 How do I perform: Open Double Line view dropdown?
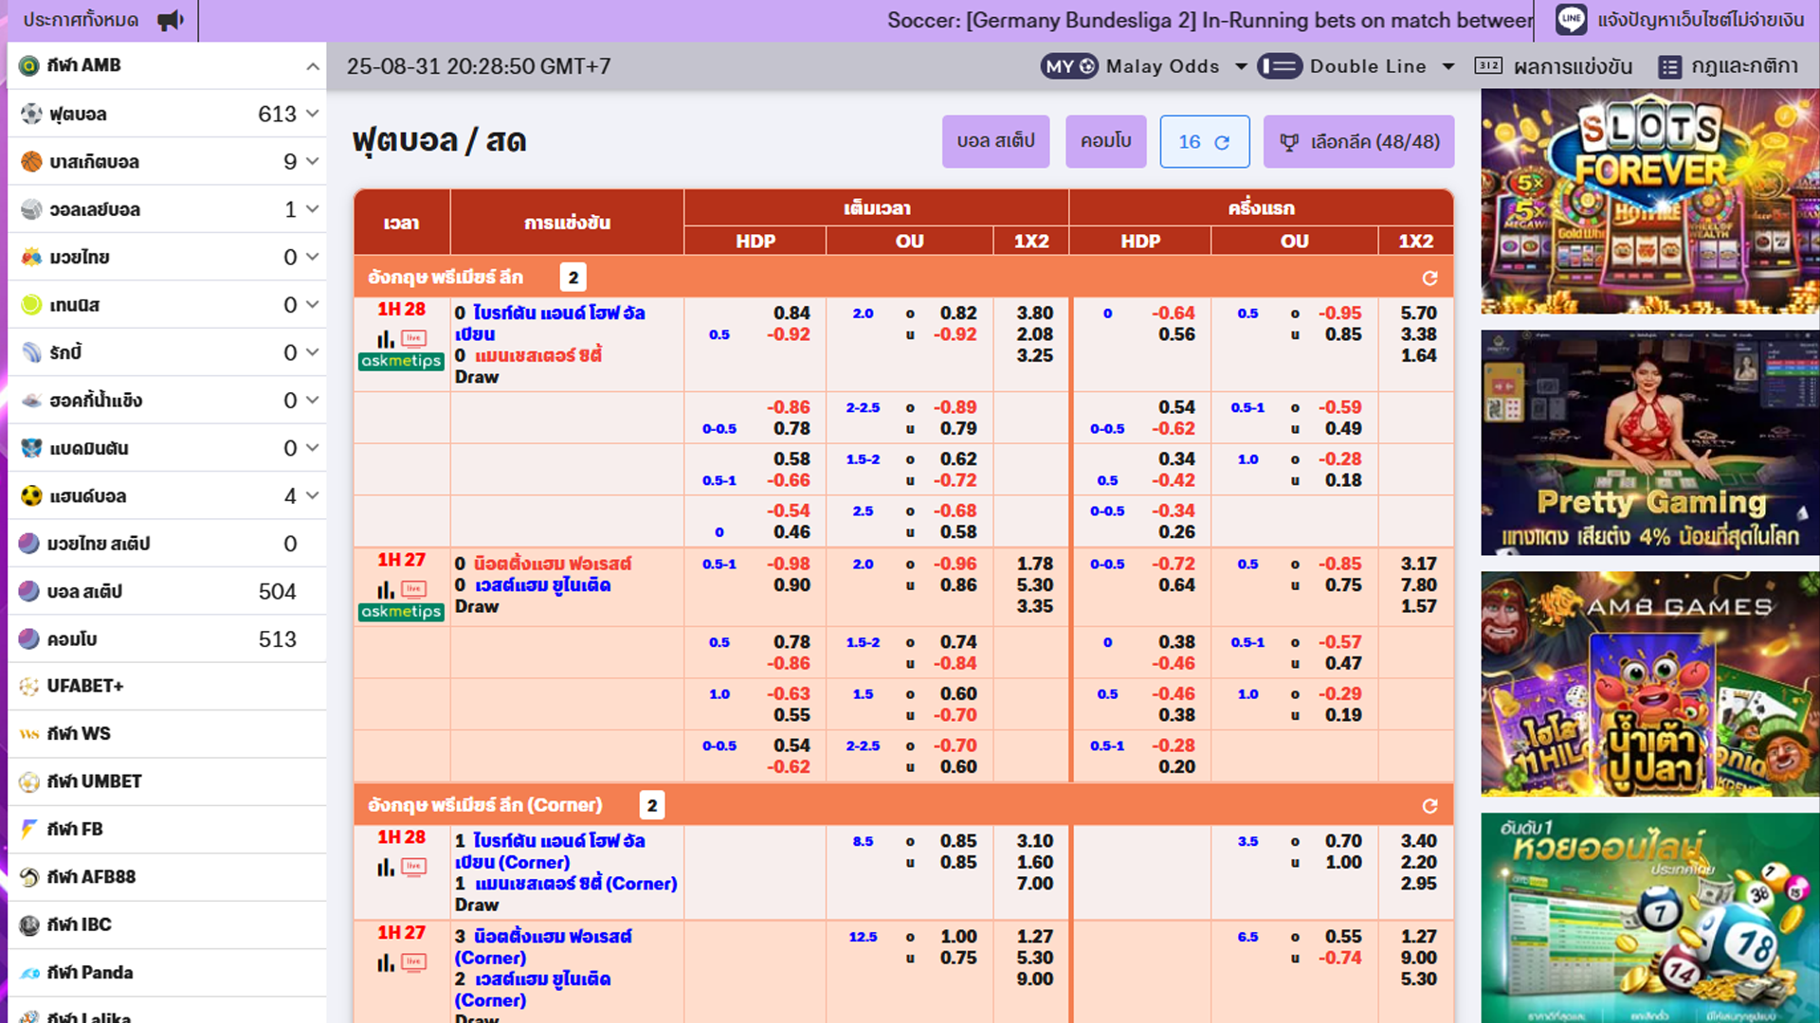pos(1447,66)
